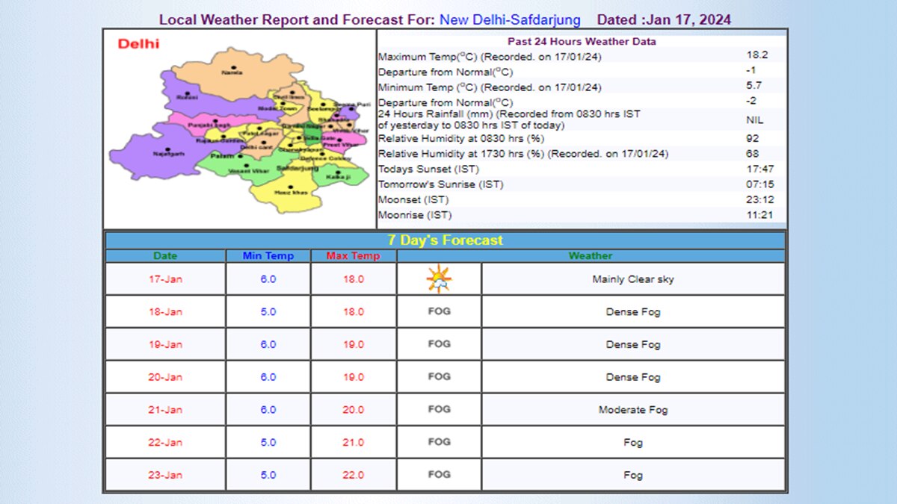Click the sunny weather icon for 17-Jan

[438, 279]
